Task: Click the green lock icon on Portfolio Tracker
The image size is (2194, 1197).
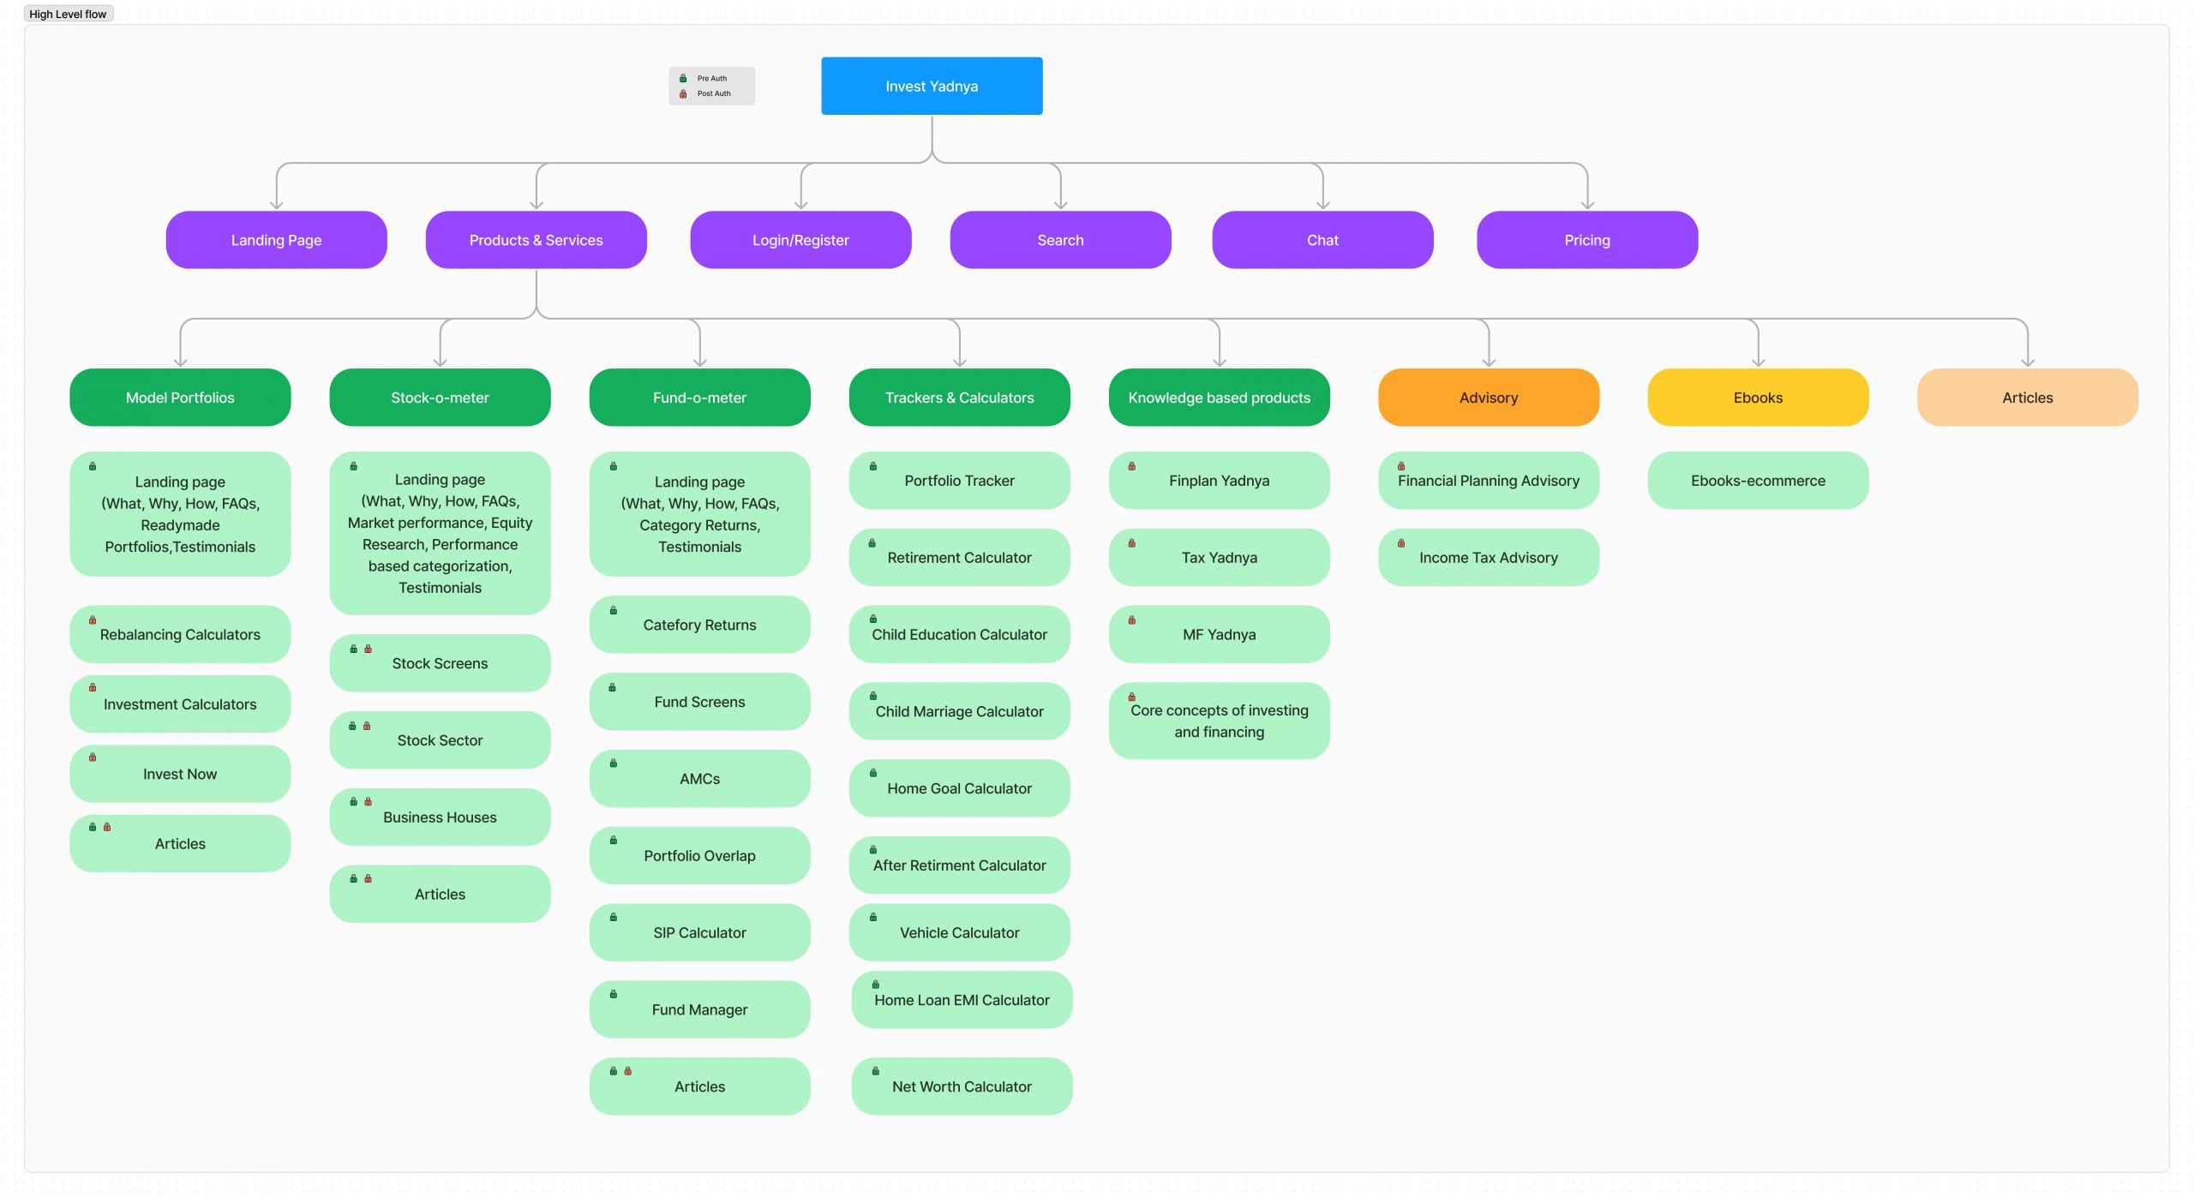Action: pos(873,466)
